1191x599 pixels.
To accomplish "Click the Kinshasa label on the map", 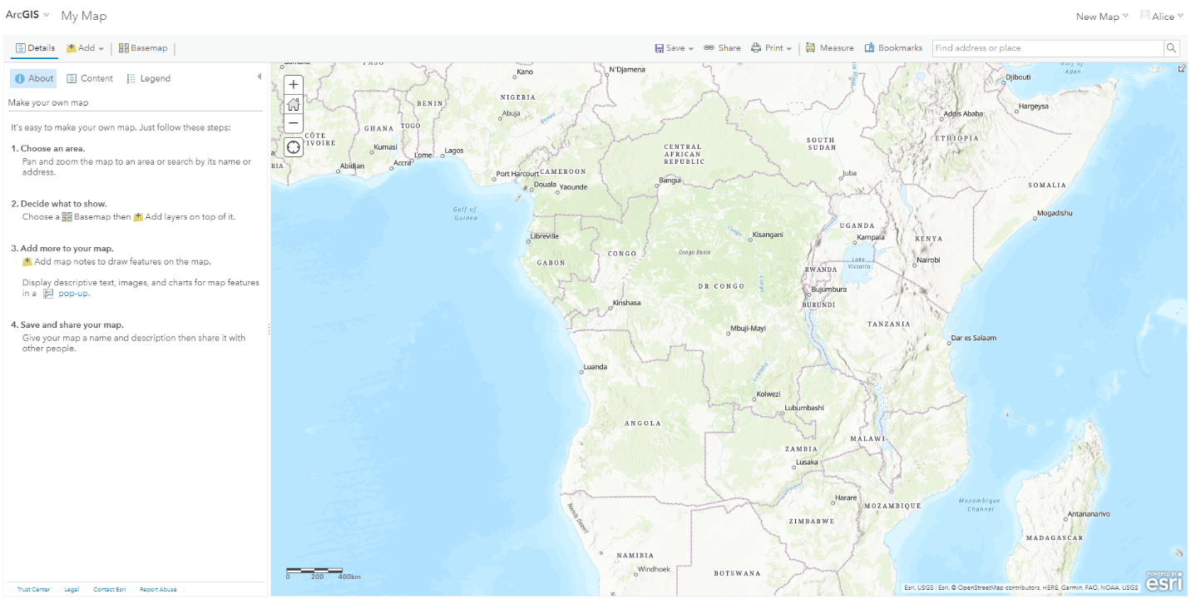I will [626, 303].
